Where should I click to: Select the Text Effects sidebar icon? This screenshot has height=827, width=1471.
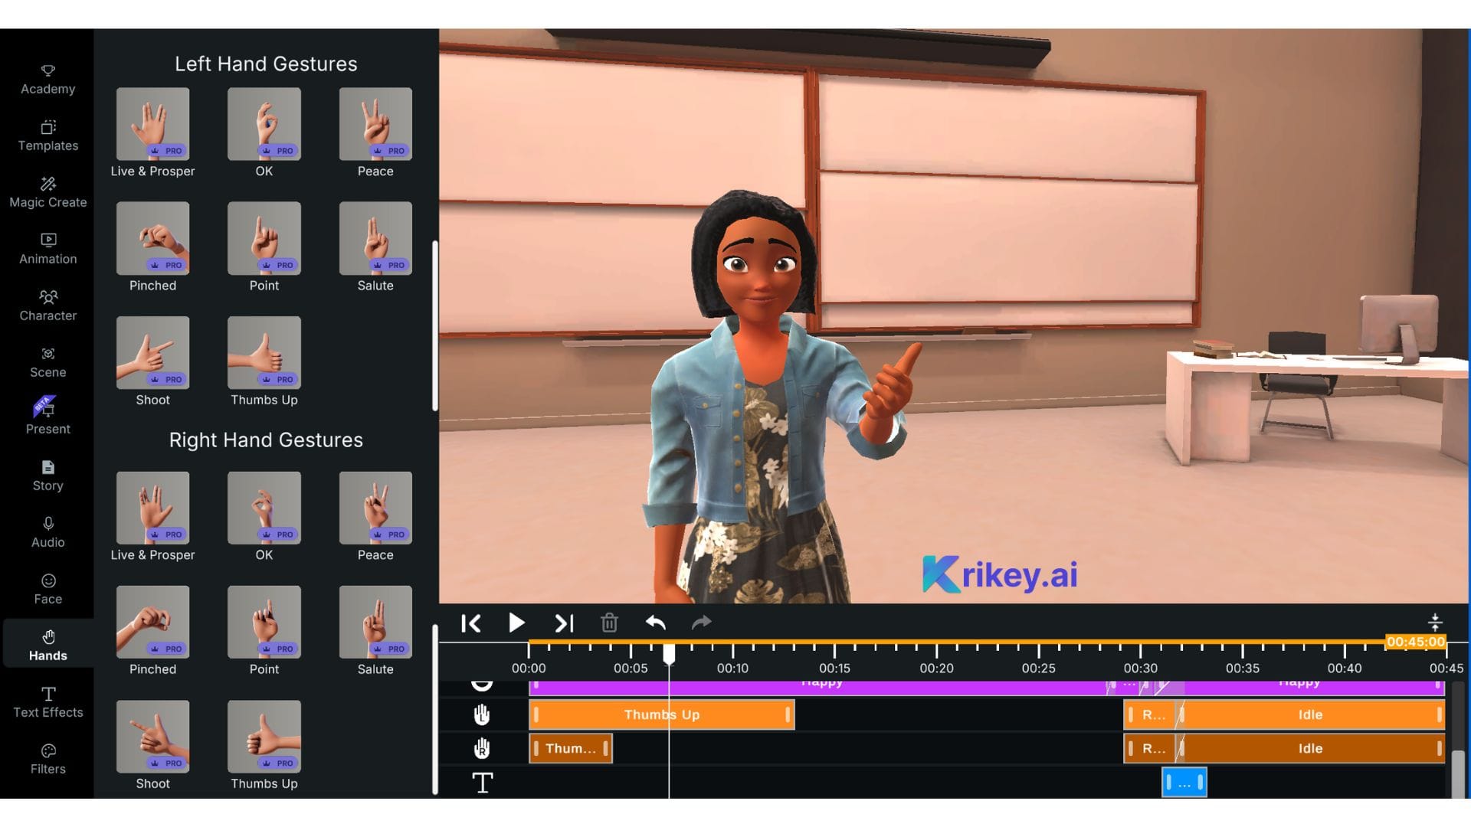tap(48, 702)
